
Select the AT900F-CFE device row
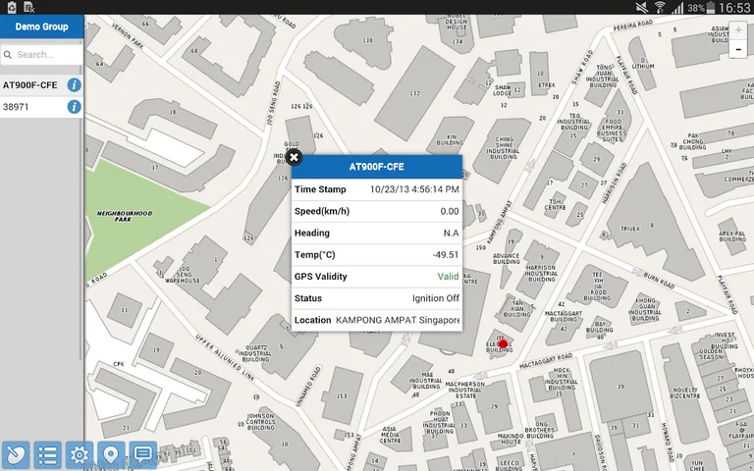pyautogui.click(x=41, y=85)
